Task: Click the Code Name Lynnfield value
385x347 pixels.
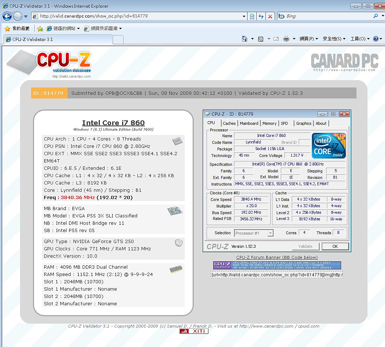Action: click(254, 142)
